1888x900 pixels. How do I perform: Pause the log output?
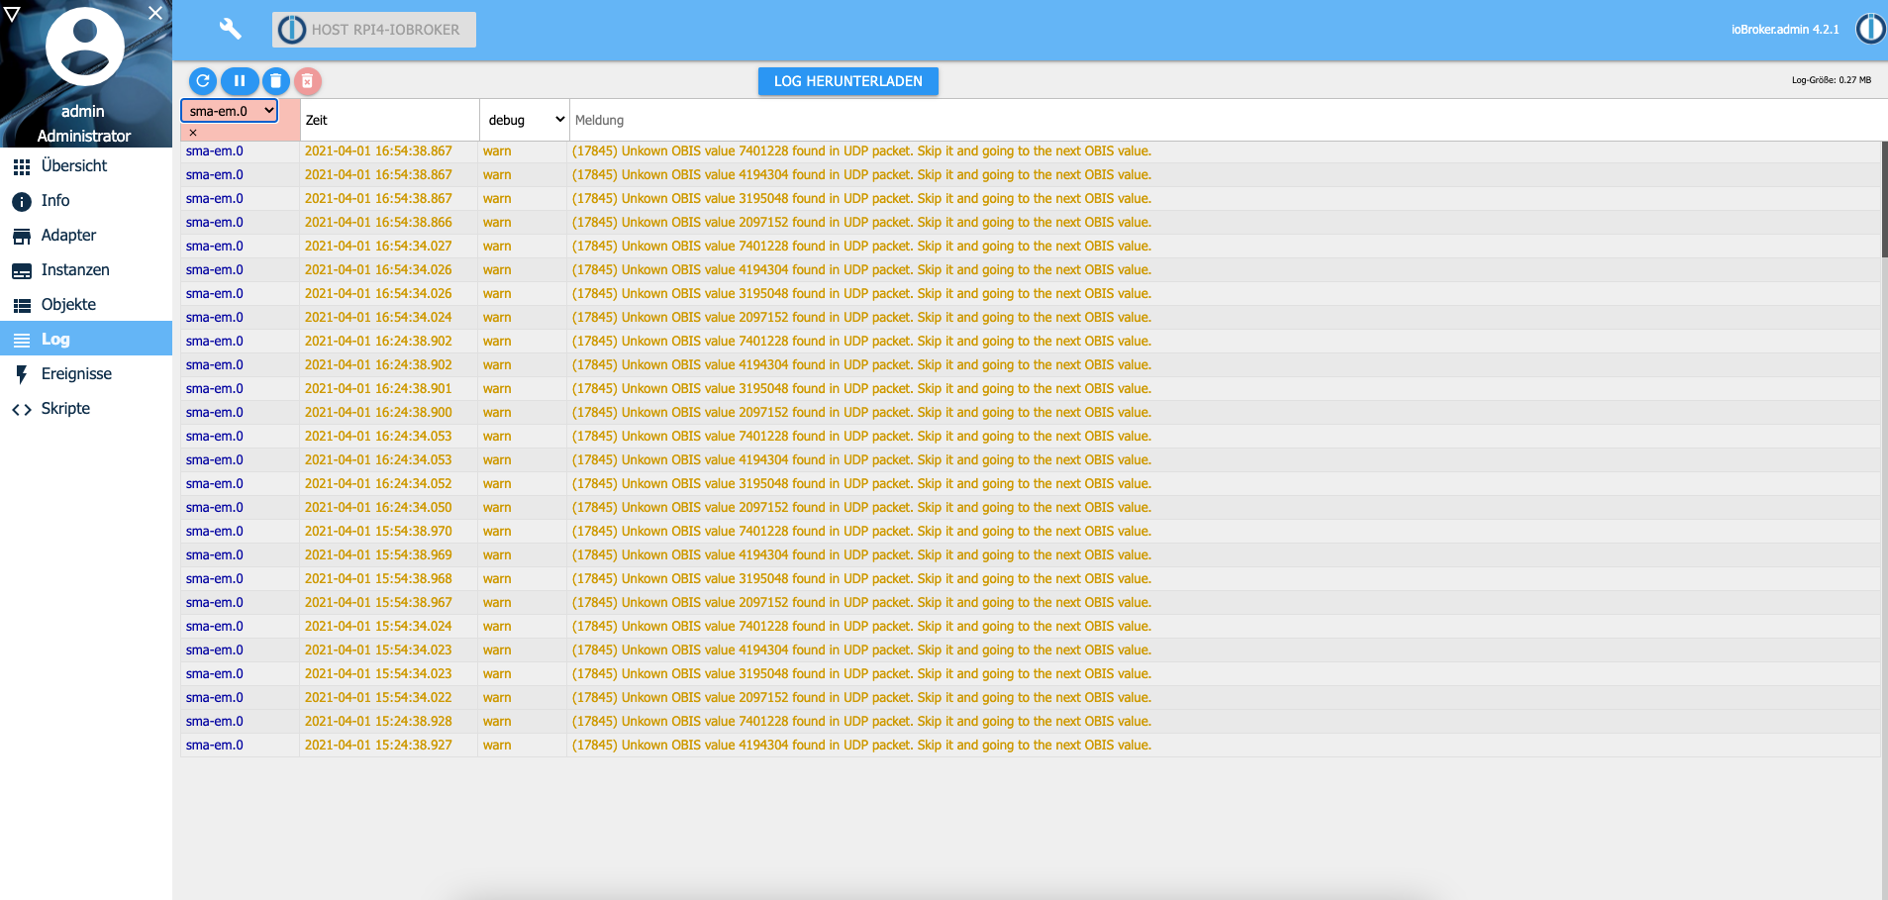point(240,81)
